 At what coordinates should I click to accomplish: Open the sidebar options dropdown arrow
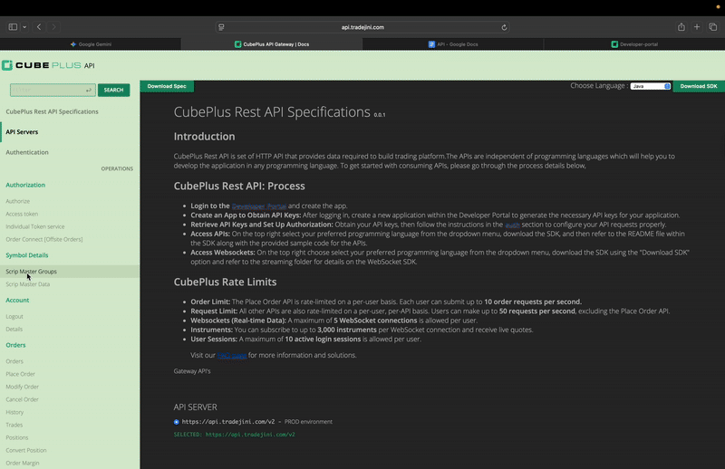(24, 27)
